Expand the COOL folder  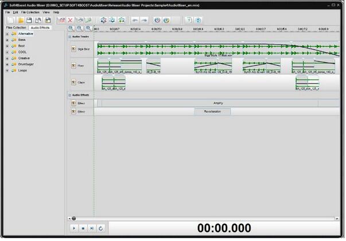(7, 52)
